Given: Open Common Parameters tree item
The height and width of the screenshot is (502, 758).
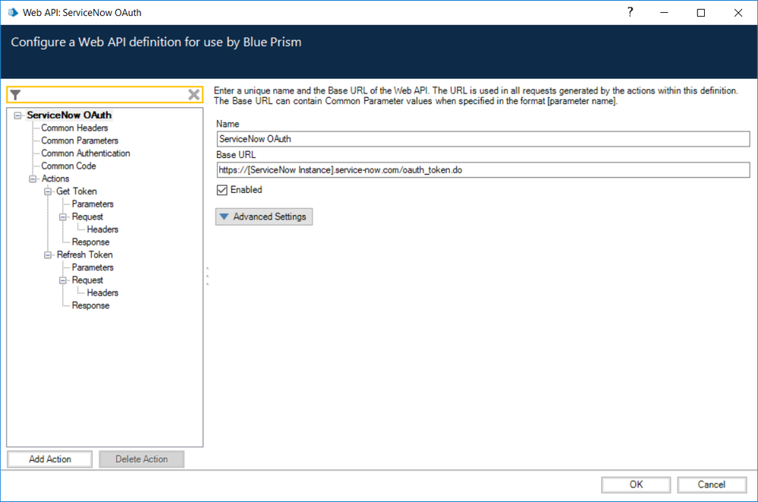Looking at the screenshot, I should (x=80, y=140).
